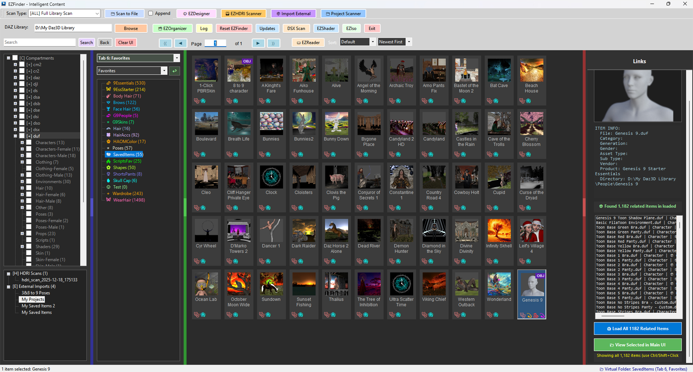Viewport: 693px width, 372px height.
Task: Go to the first page with the double-left arrow
Action: coord(165,43)
